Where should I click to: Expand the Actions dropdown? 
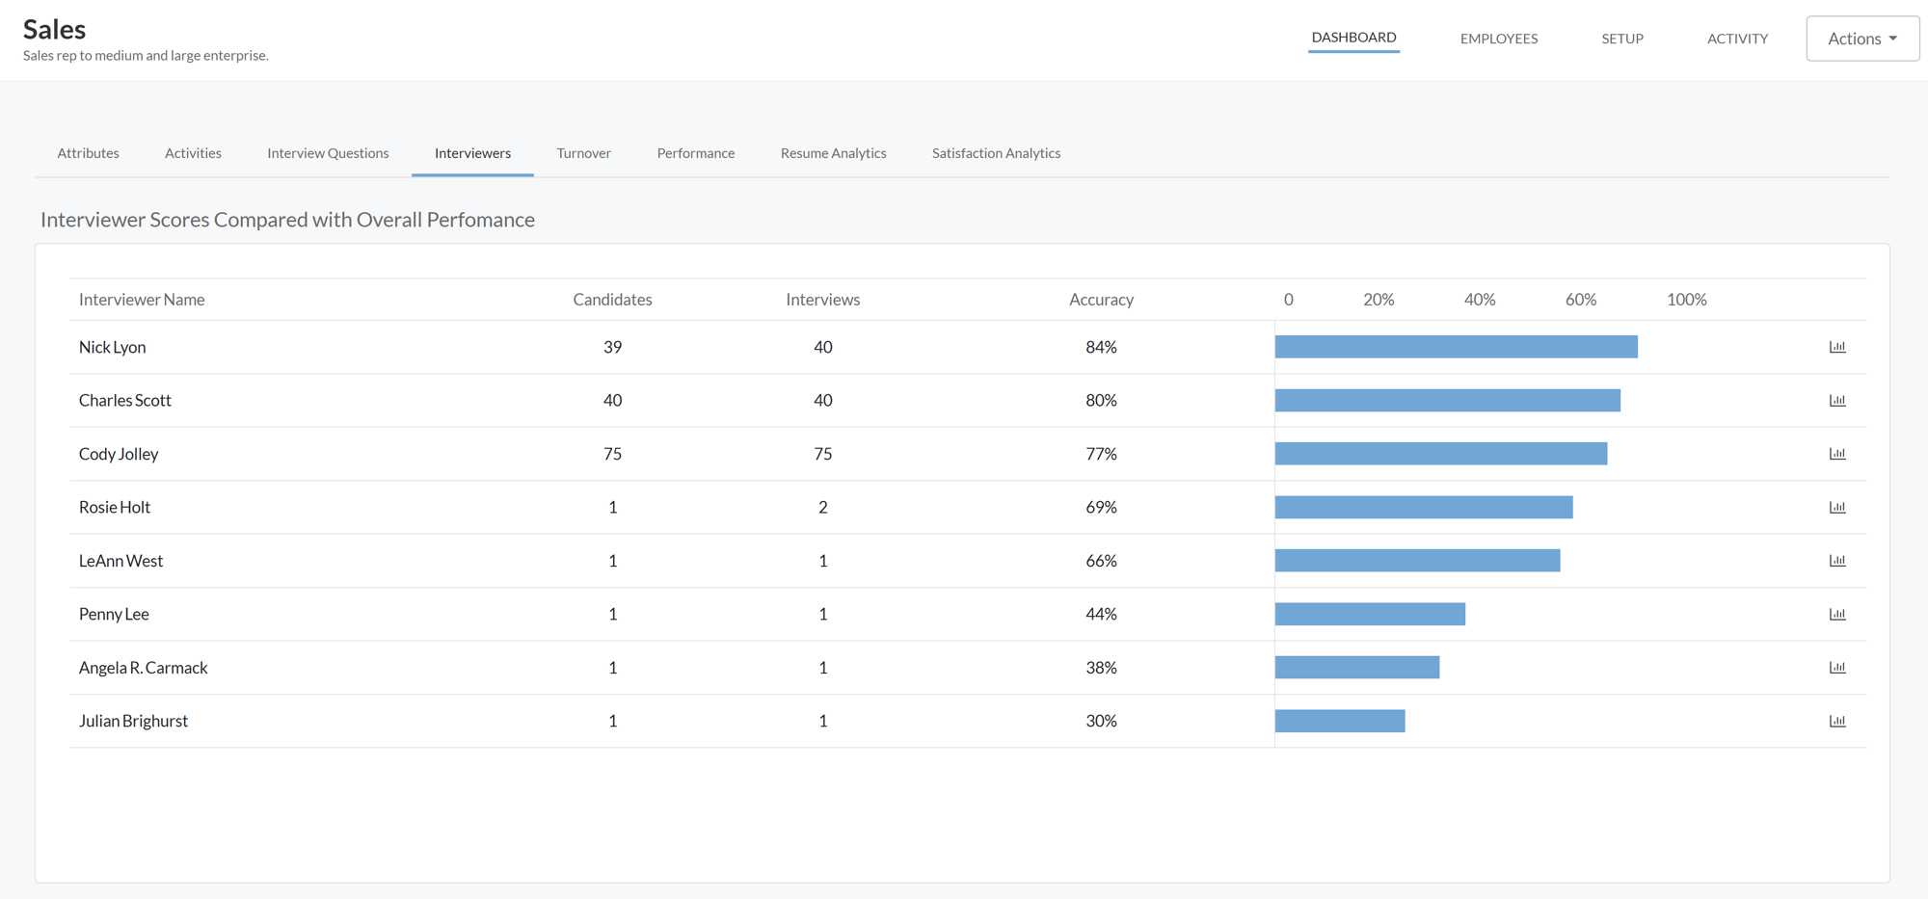tap(1862, 39)
